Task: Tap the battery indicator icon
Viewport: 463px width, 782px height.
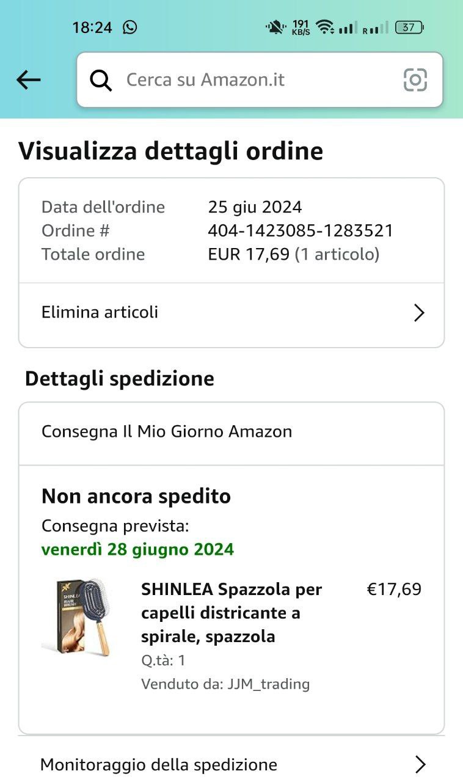Action: [409, 27]
